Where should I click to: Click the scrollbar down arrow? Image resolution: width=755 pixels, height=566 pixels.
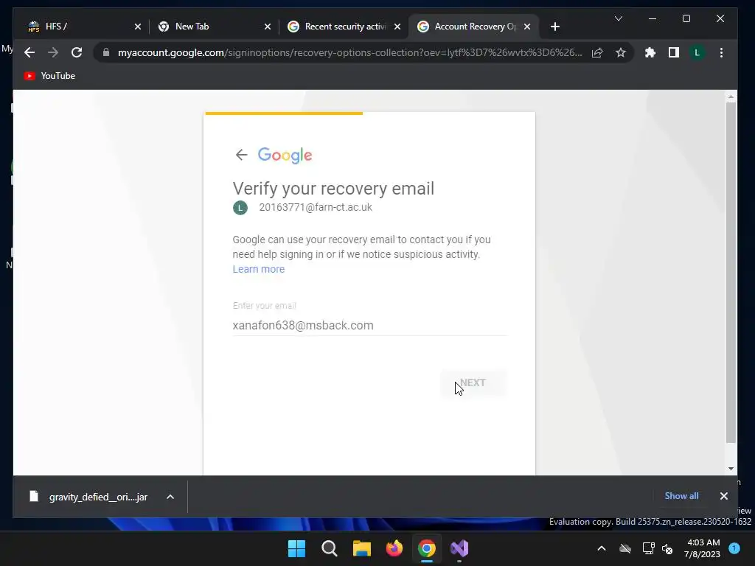pos(731,468)
